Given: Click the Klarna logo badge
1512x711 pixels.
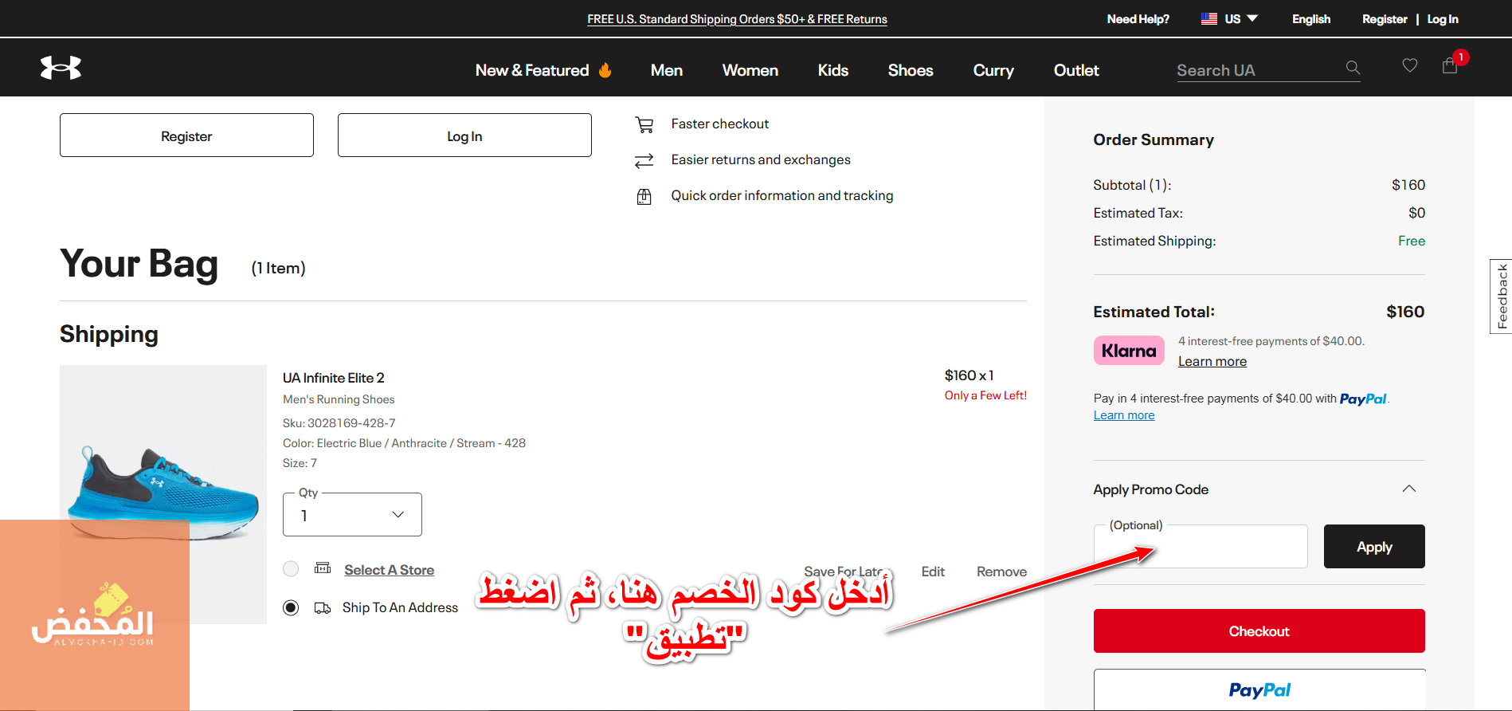Looking at the screenshot, I should pyautogui.click(x=1129, y=351).
